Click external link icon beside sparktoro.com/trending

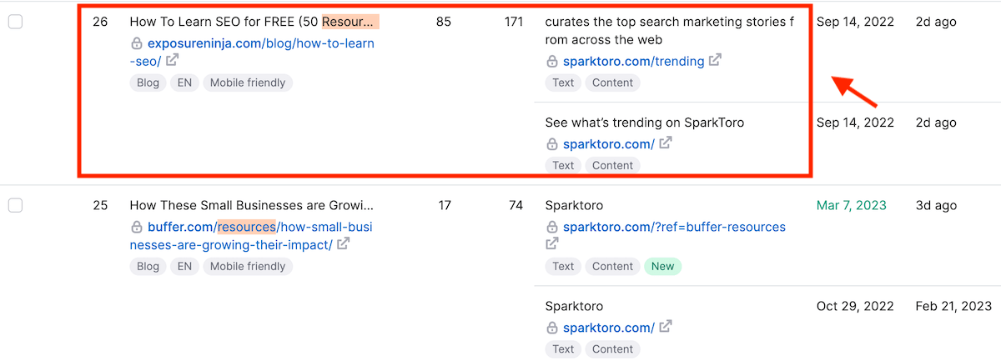point(715,60)
